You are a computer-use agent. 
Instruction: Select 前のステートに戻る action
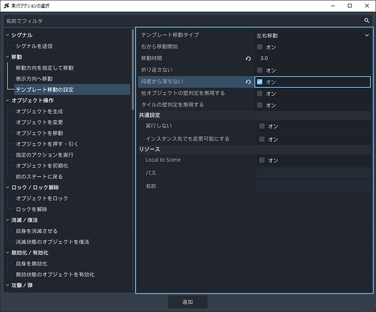(39, 177)
